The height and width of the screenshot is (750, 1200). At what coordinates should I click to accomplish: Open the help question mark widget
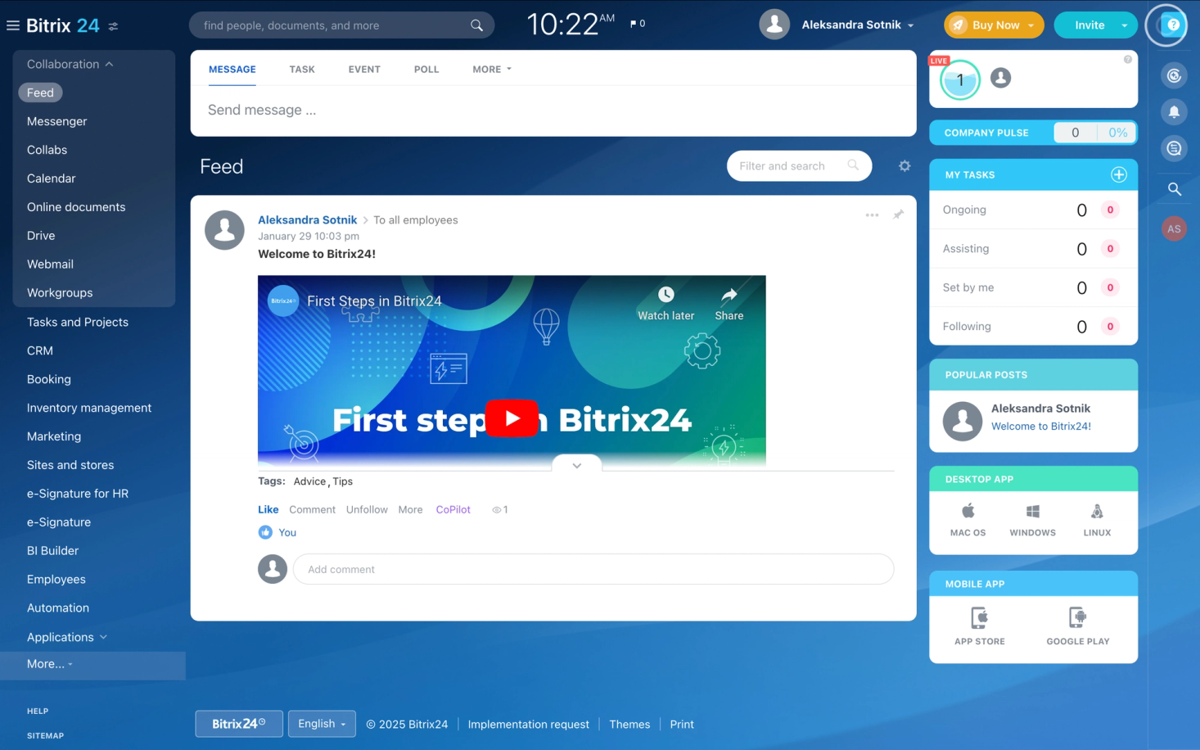coord(1172,25)
